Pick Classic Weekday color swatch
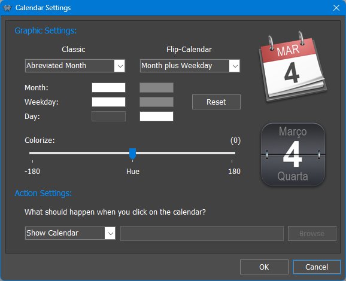Viewport: 346px width, 281px height. [x=108, y=102]
